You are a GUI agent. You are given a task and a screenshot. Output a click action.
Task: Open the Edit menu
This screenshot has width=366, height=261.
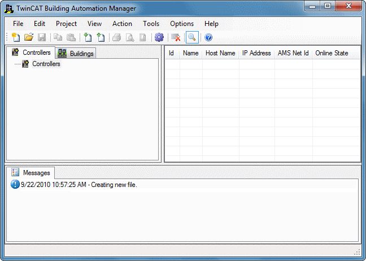point(40,24)
